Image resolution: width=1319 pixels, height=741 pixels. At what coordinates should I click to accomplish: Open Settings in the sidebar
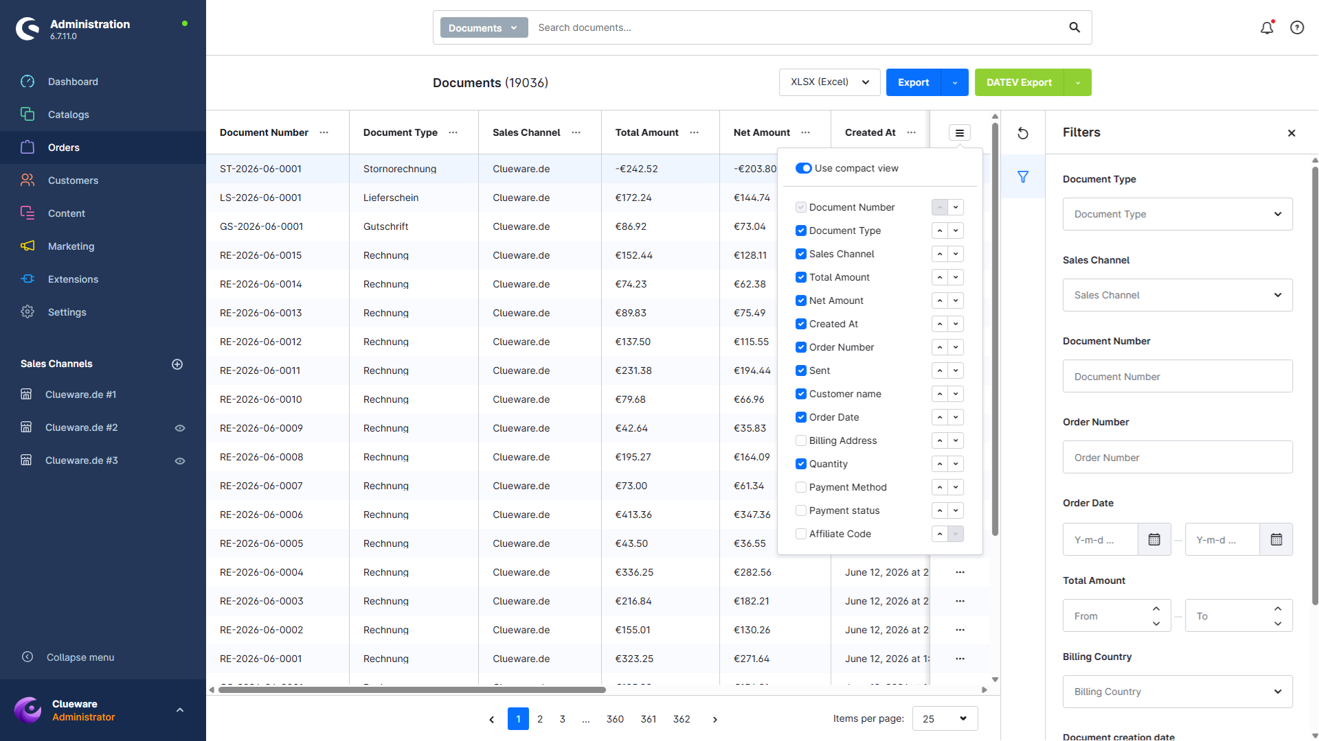[x=103, y=312]
